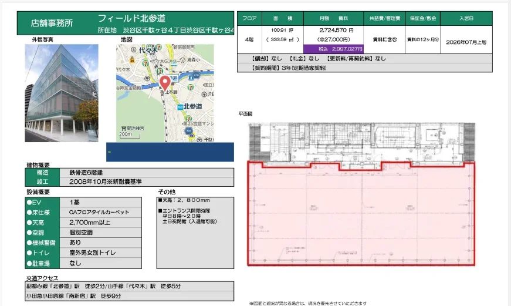The height and width of the screenshot is (306, 511).
Task: Select the move-in date 2026年07月上旬
Action: [466, 42]
